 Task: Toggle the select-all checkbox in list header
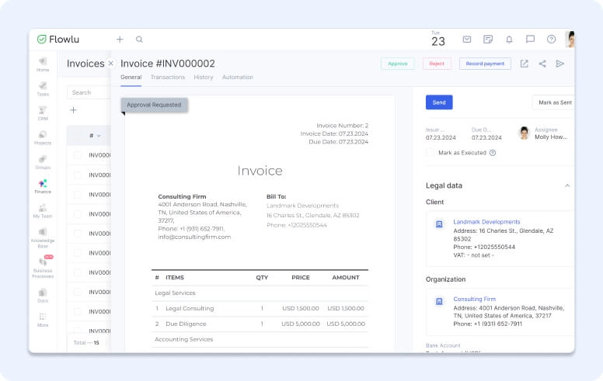click(78, 136)
